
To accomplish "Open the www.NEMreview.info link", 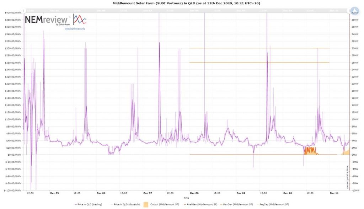I will pyautogui.click(x=75, y=28).
